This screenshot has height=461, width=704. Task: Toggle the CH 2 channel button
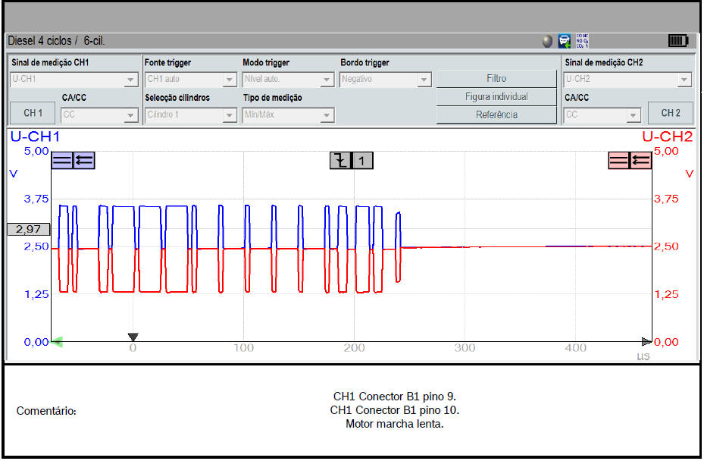click(x=670, y=113)
